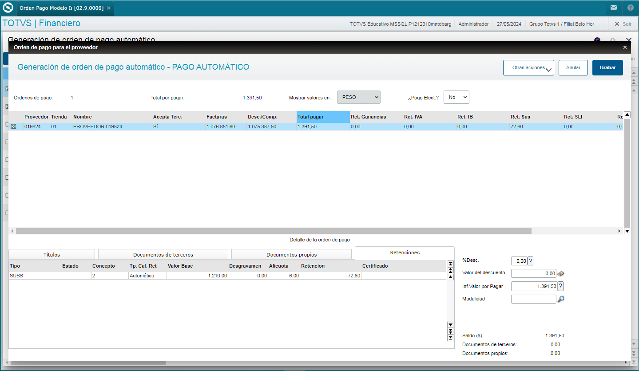Toggle the checkbox for PROVEEDOR 019824 row
This screenshot has height=371, width=639.
pyautogui.click(x=13, y=126)
